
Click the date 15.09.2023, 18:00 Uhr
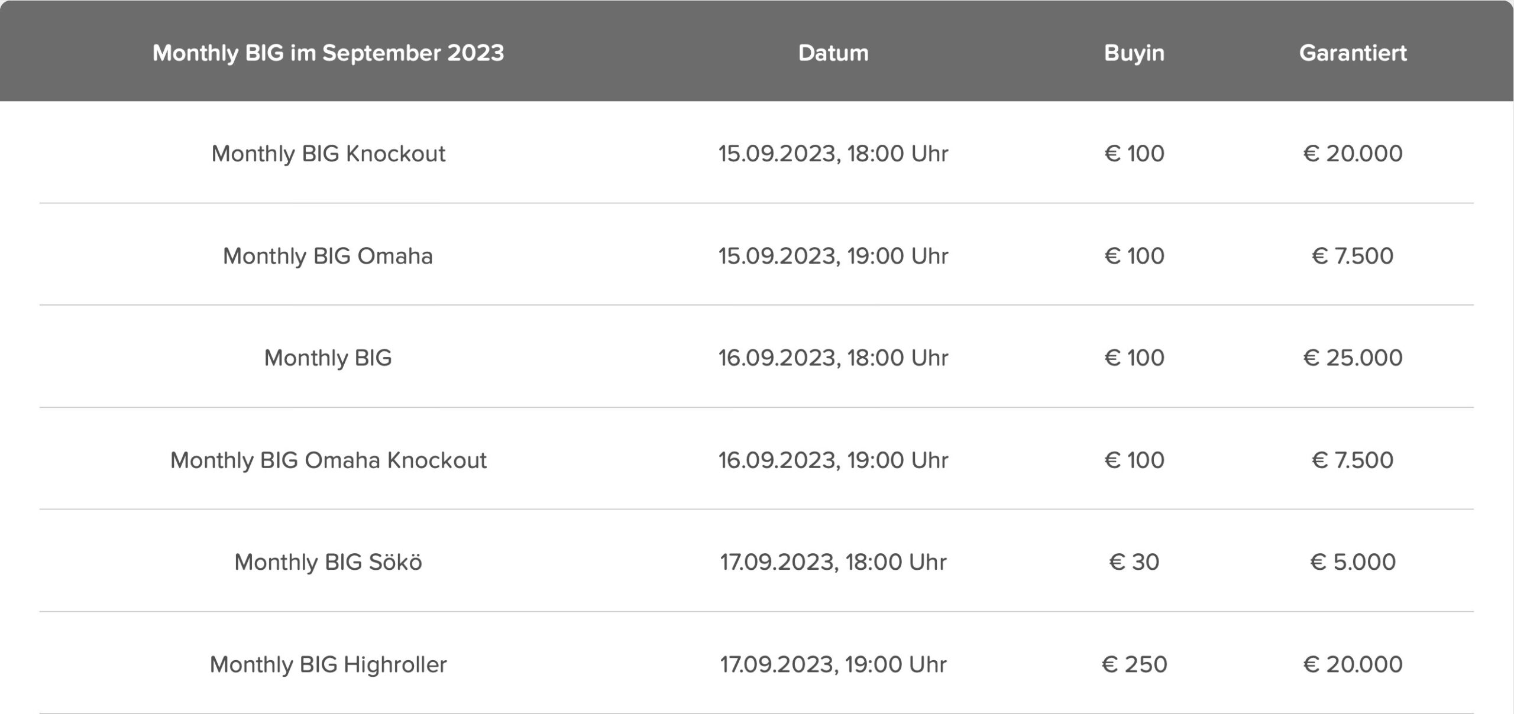(833, 154)
